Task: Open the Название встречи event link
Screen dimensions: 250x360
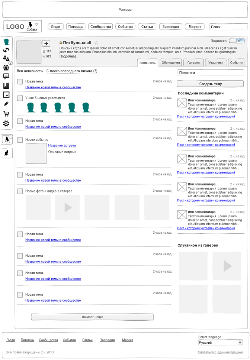Action: [62, 146]
